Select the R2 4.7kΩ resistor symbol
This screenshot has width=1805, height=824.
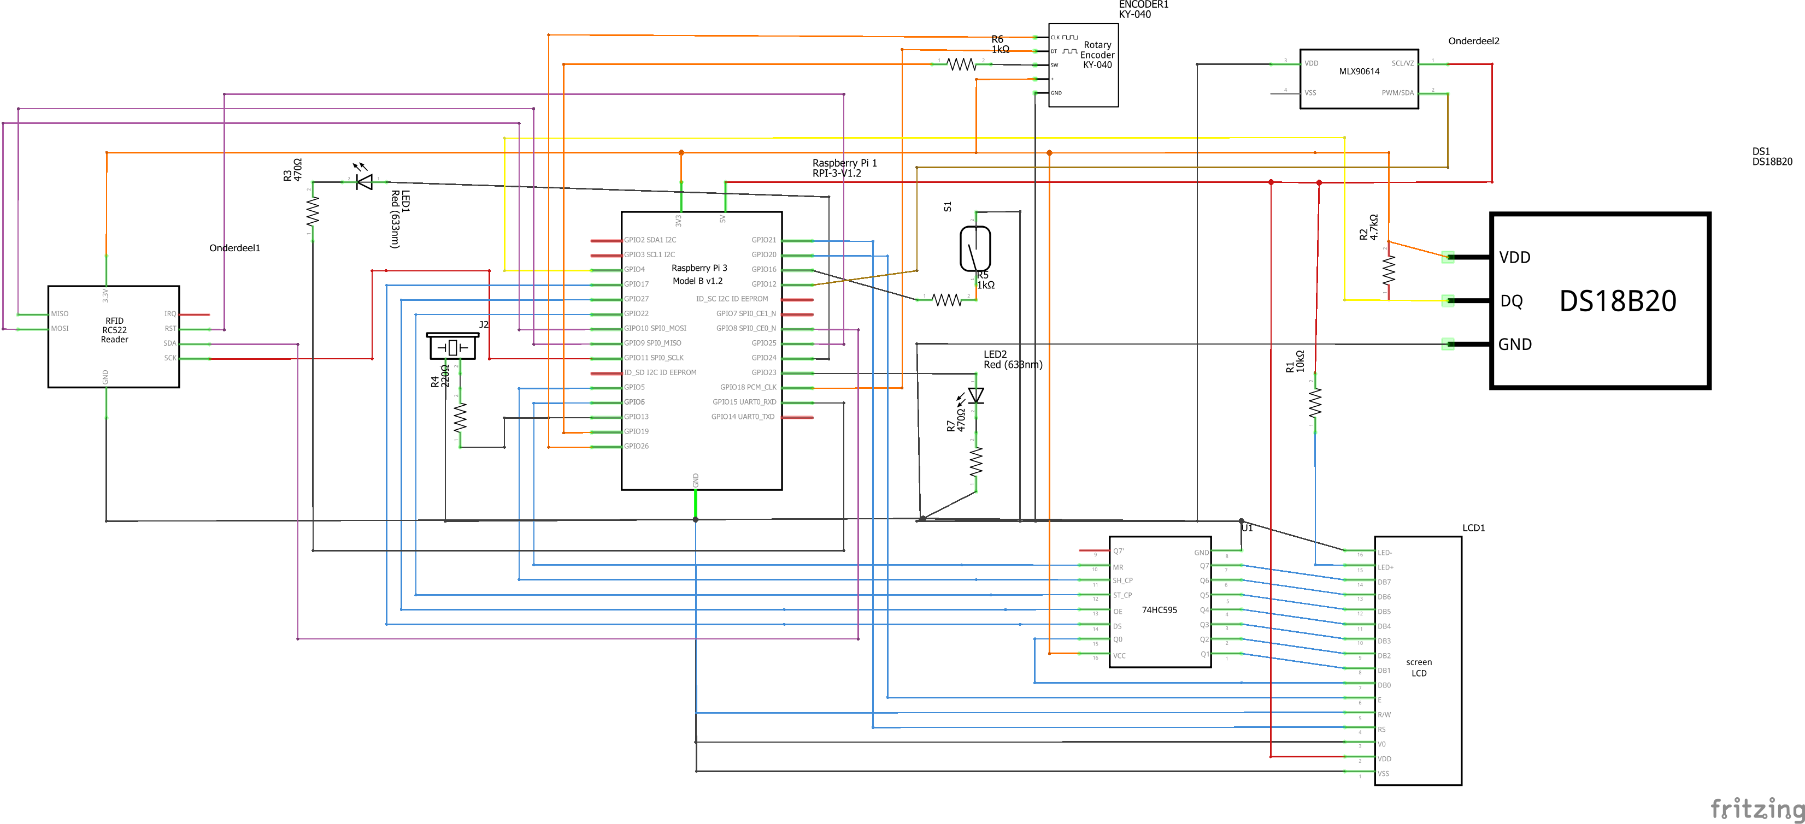pyautogui.click(x=1389, y=270)
